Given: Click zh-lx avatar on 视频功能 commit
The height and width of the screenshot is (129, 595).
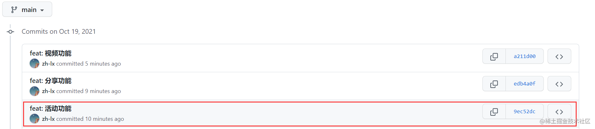Looking at the screenshot, I should pos(34,64).
